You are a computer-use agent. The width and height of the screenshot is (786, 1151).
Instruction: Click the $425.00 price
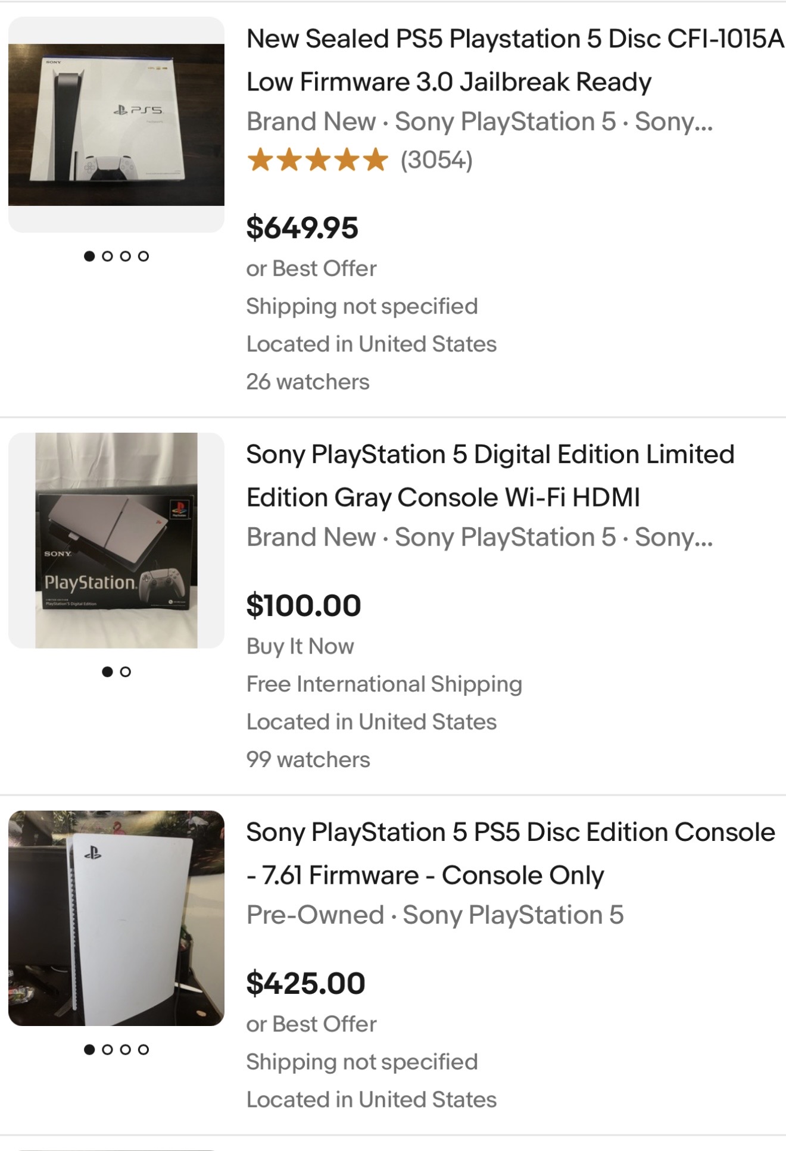305,983
